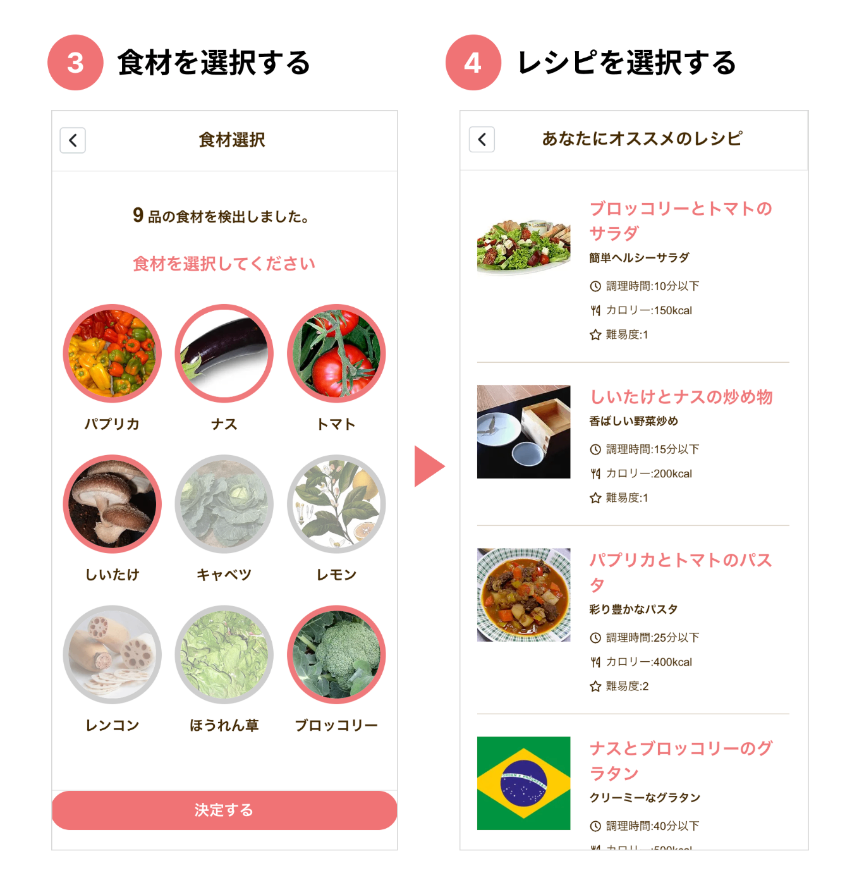Open the しいたけとナスの炒め物 recipe title
This screenshot has width=864, height=885.
click(x=681, y=397)
